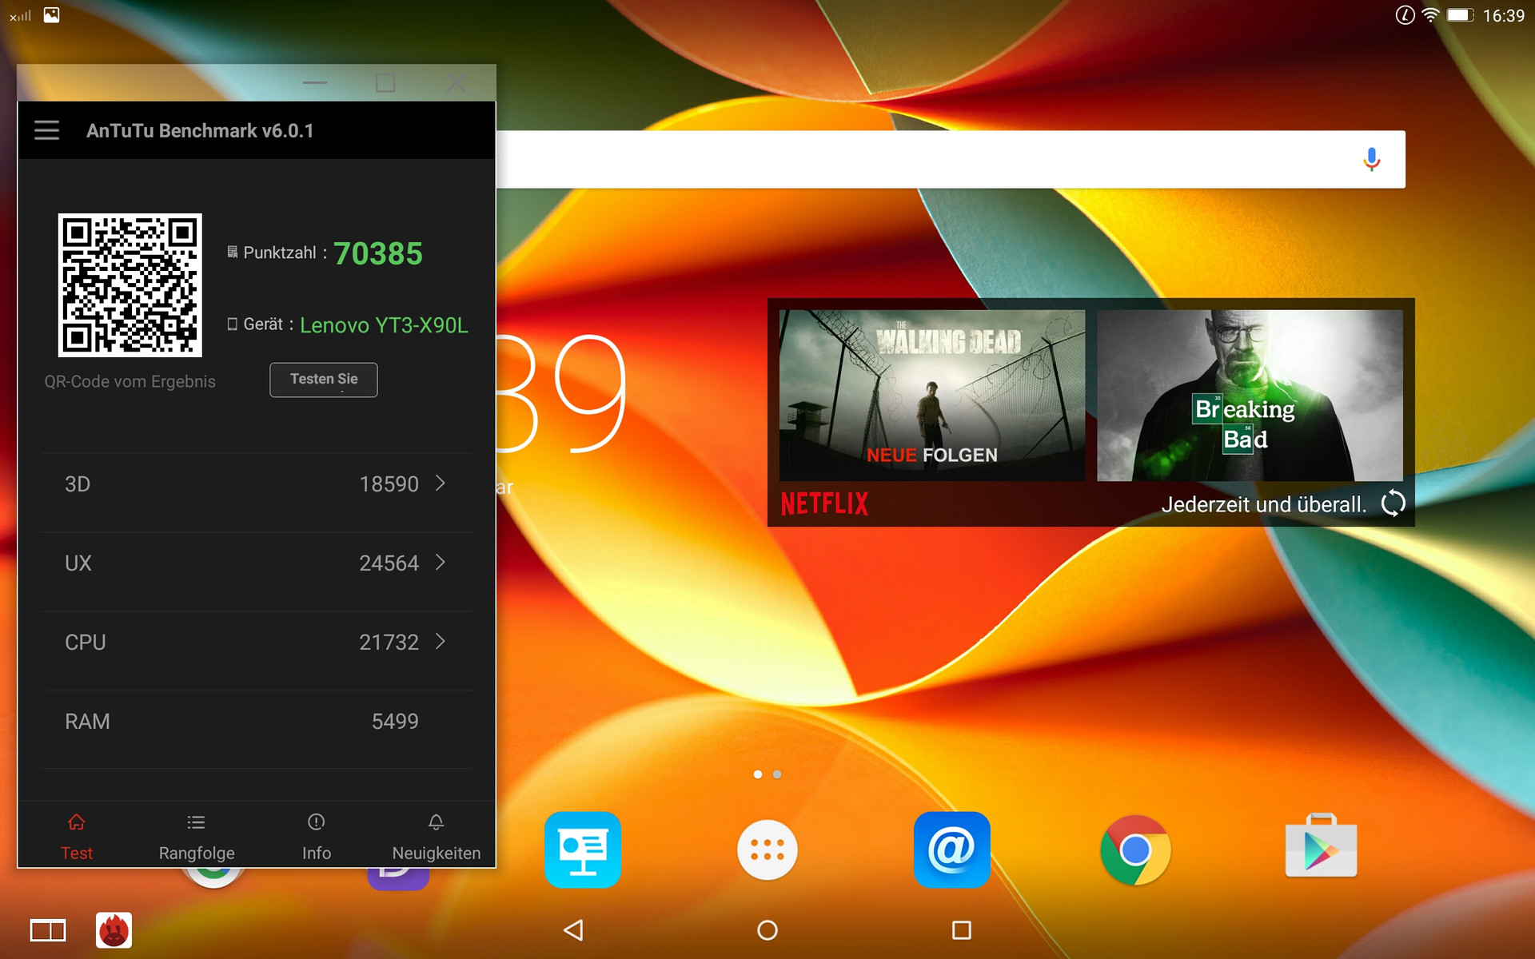Open the Walking Dead thumbnail

(x=932, y=395)
